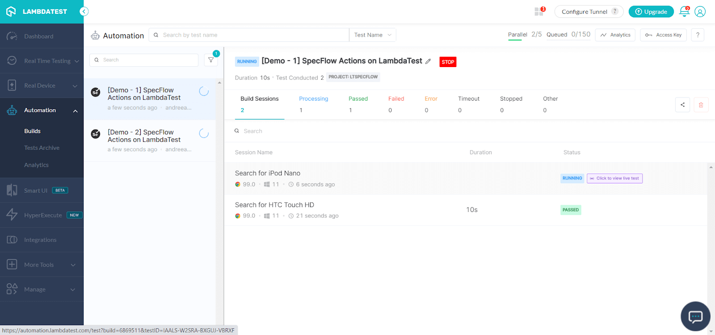Select the [Demo - 2] SpecFlow build

[x=150, y=140]
